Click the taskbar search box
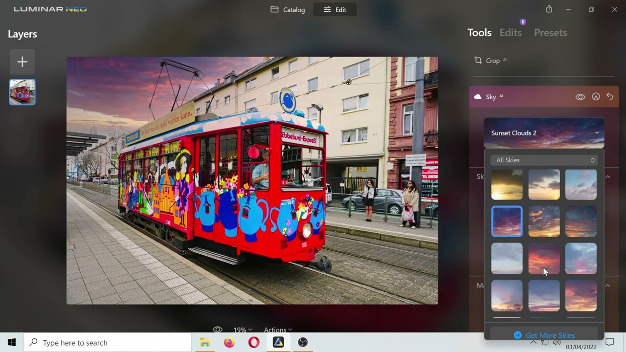The height and width of the screenshot is (352, 626). click(108, 343)
